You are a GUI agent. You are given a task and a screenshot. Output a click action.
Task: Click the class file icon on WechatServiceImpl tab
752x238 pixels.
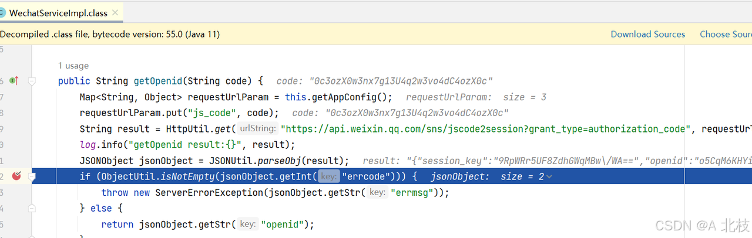coord(2,12)
